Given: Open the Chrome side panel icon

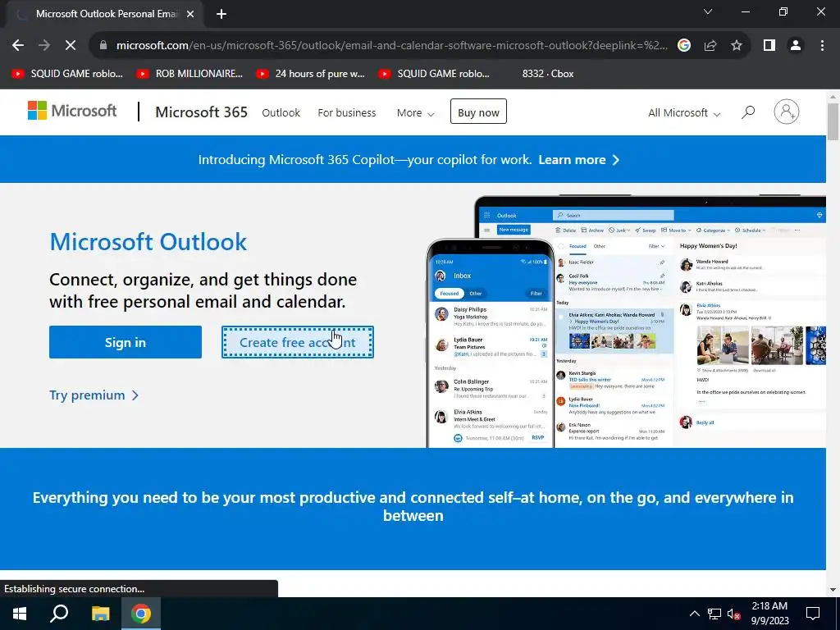Looking at the screenshot, I should (x=769, y=46).
